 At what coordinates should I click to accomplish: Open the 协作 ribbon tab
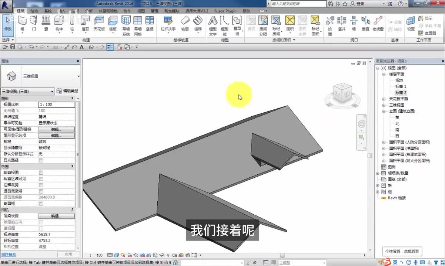[127, 11]
